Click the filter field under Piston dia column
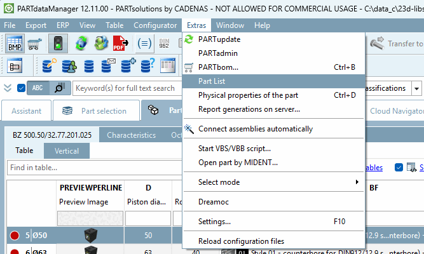The height and width of the screenshot is (254, 424). coord(148,218)
